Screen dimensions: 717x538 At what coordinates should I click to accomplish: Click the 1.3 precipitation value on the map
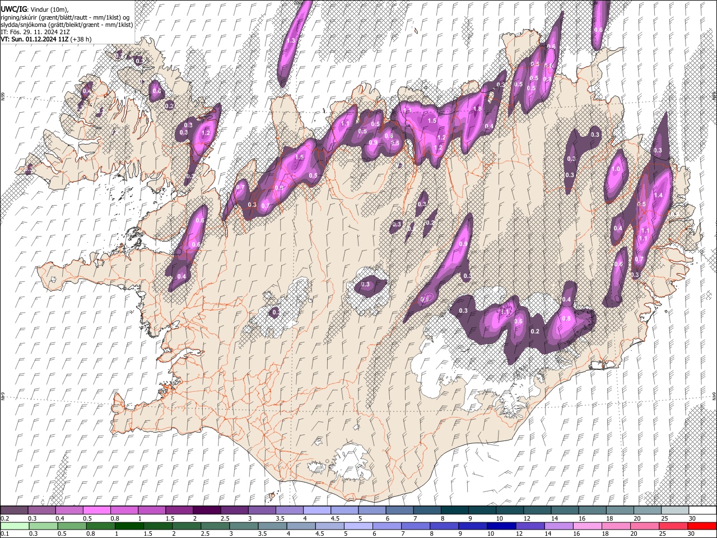click(x=291, y=40)
